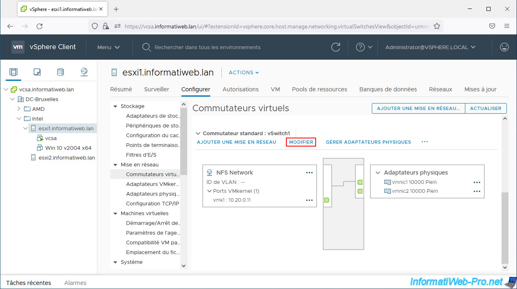Collapse the Adaptateurs physiques panel
Image resolution: width=517 pixels, height=289 pixels.
click(378, 173)
